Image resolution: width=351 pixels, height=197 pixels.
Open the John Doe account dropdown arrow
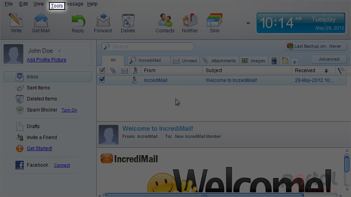[59, 51]
